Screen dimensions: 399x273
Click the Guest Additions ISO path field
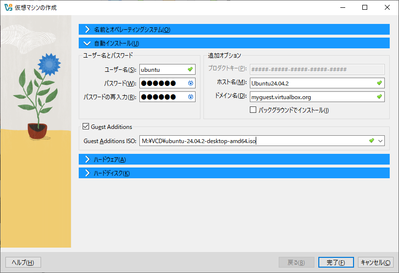click(x=262, y=141)
